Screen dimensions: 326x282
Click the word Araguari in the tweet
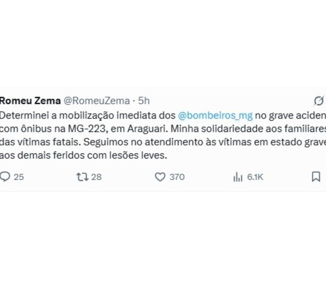(147, 129)
